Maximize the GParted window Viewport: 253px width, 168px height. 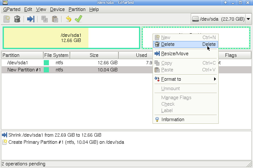click(240, 3)
